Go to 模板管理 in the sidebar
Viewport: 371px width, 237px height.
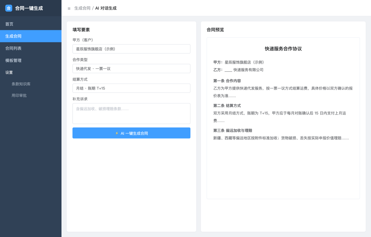(x=31, y=60)
